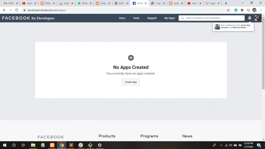Close the All Apps Facebook tab

click(146, 3)
